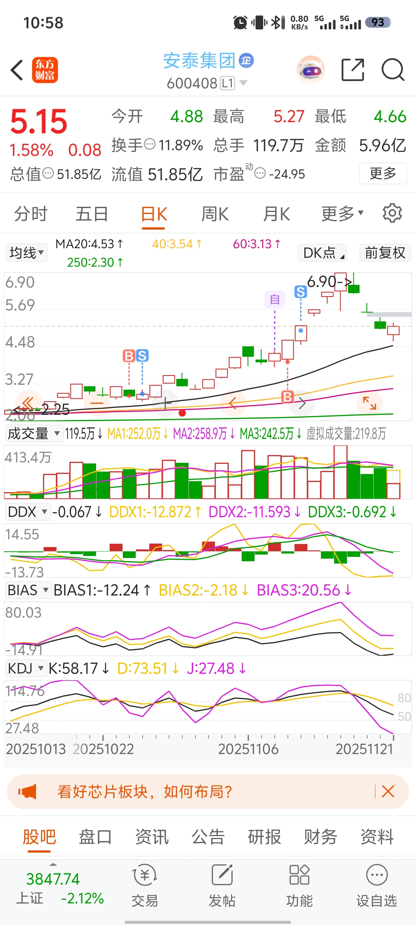This screenshot has width=416, height=925.
Task: Tap the 自 marker on the chart
Action: tap(275, 299)
